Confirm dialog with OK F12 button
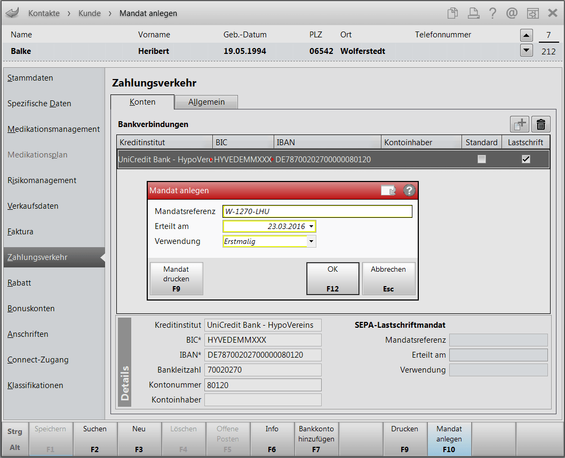Image resolution: width=565 pixels, height=458 pixels. pyautogui.click(x=332, y=279)
